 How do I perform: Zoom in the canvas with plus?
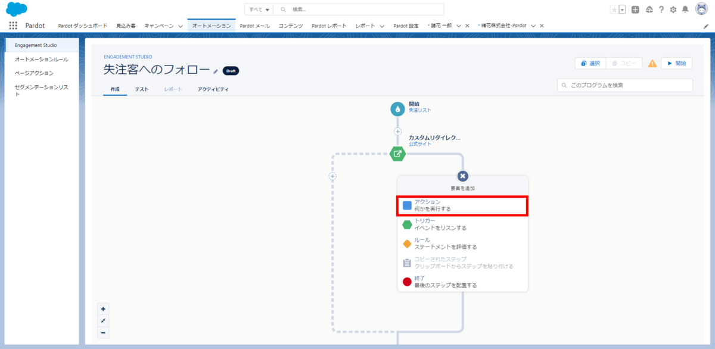pos(103,309)
